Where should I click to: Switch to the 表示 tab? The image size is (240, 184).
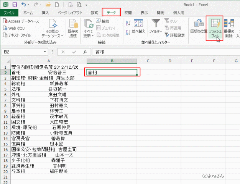(144, 13)
